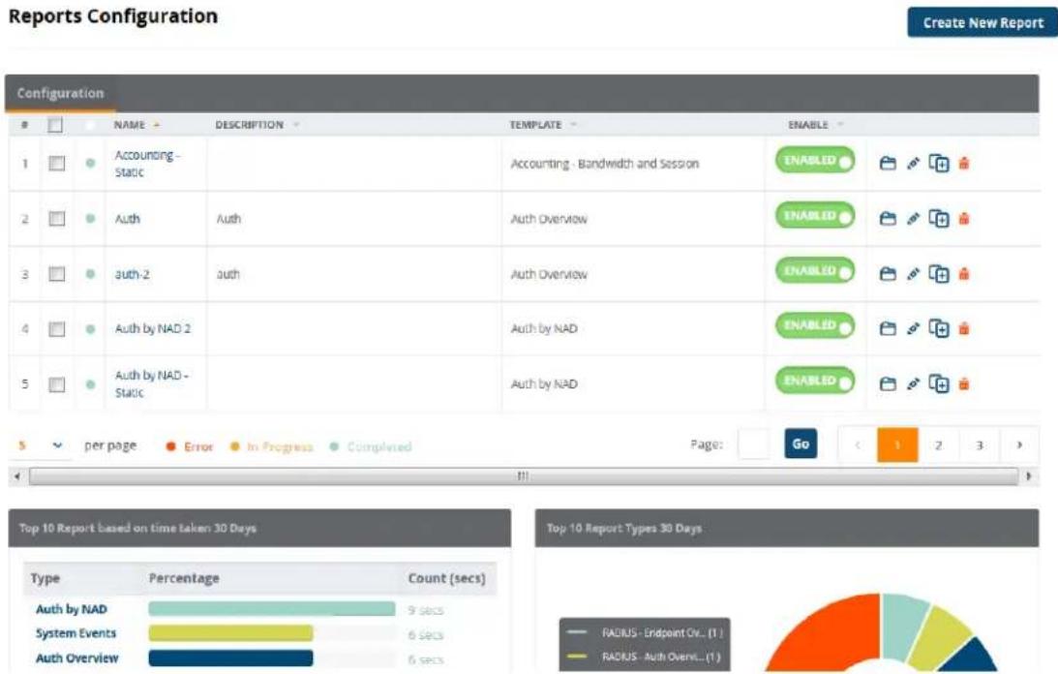
Task: Edit Auth by NAD 2 using pencil icon
Action: [913, 329]
